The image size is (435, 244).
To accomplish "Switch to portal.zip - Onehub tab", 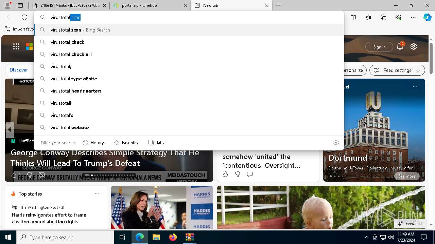I will pos(150,5).
